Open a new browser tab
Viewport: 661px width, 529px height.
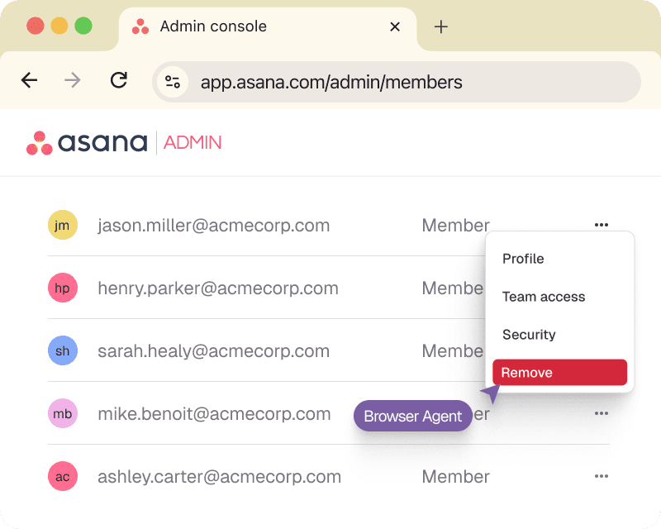click(x=440, y=26)
